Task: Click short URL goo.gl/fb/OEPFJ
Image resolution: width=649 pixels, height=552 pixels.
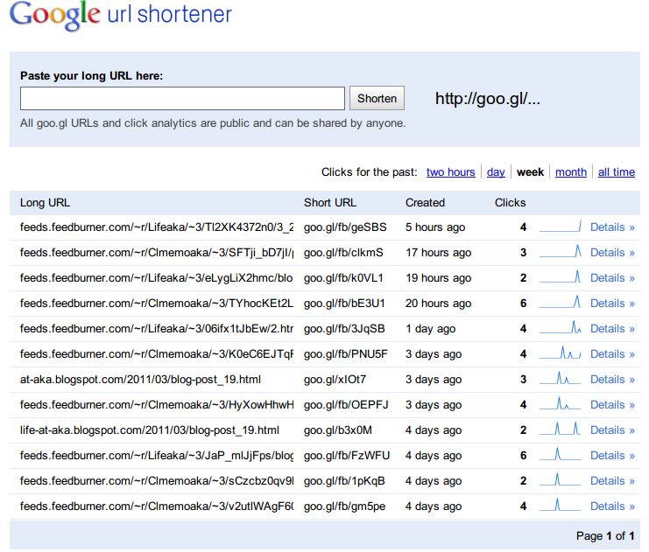Action: point(346,404)
